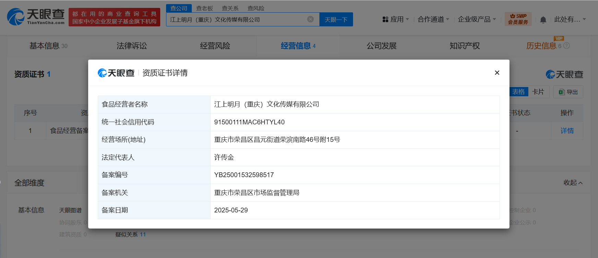598x258 pixels.
Task: Click the 导出 export button
Action: tap(568, 92)
